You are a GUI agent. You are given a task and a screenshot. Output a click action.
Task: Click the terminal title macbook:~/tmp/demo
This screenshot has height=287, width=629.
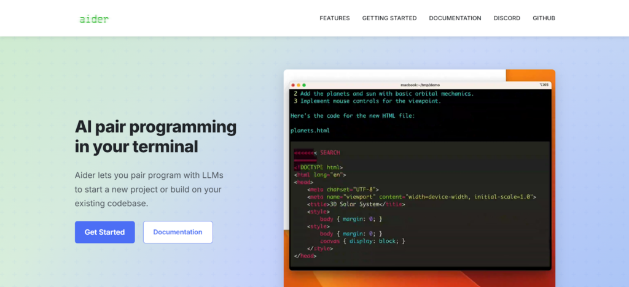[x=420, y=85]
